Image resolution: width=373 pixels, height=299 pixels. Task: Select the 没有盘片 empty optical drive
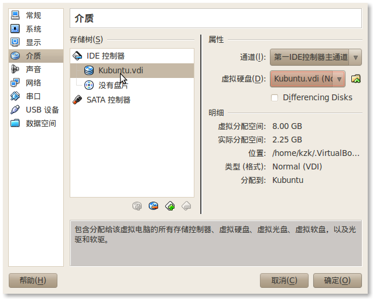coord(132,85)
